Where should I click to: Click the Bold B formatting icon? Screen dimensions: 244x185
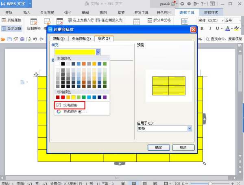tap(202, 29)
